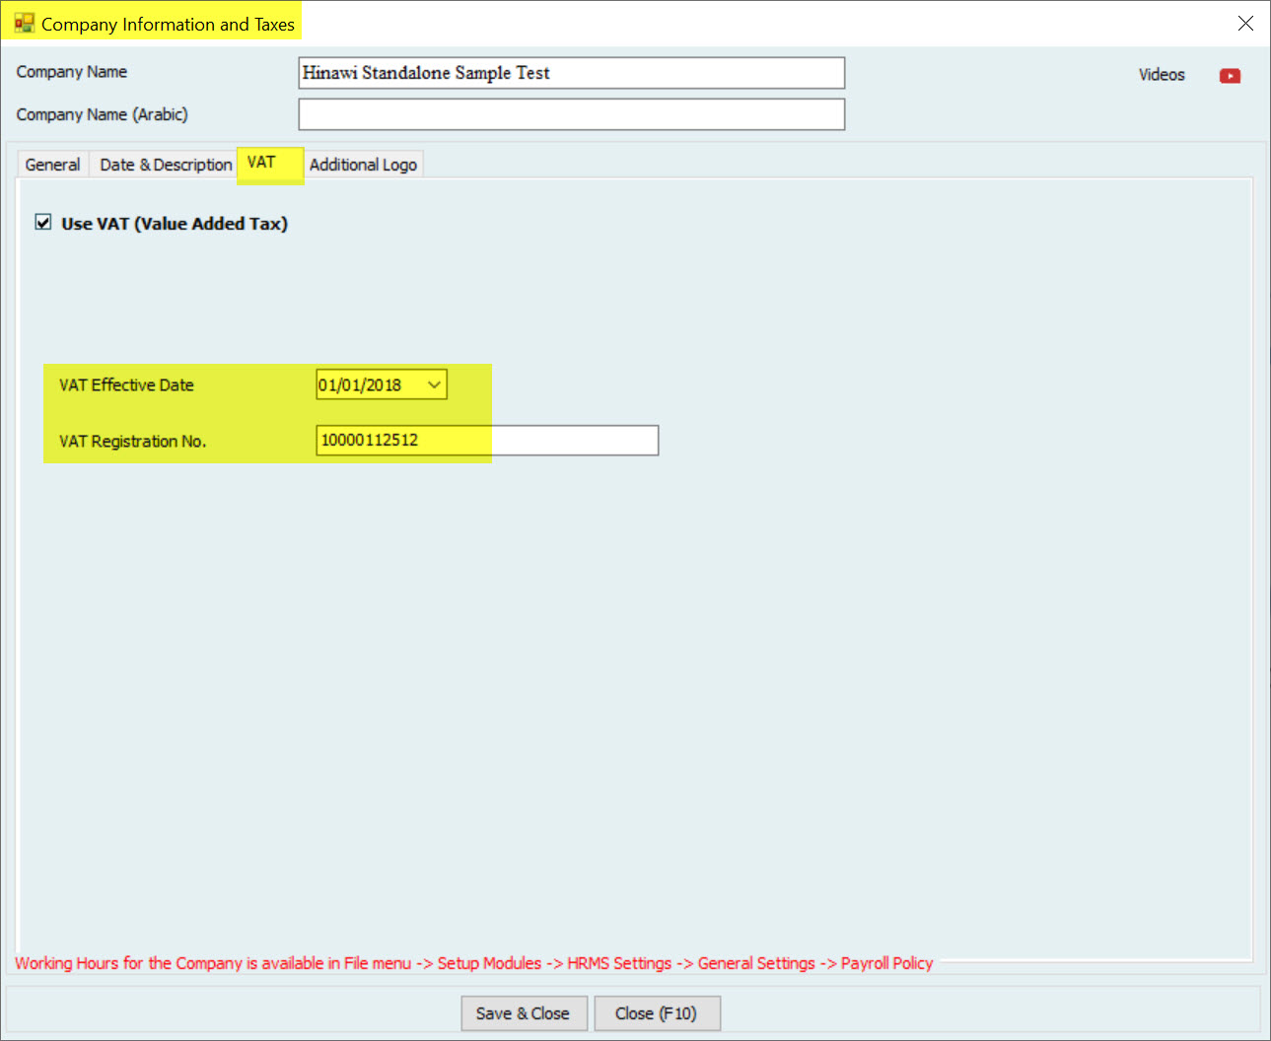The image size is (1271, 1041).
Task: Click the VAT Effective Date label
Action: point(126,385)
